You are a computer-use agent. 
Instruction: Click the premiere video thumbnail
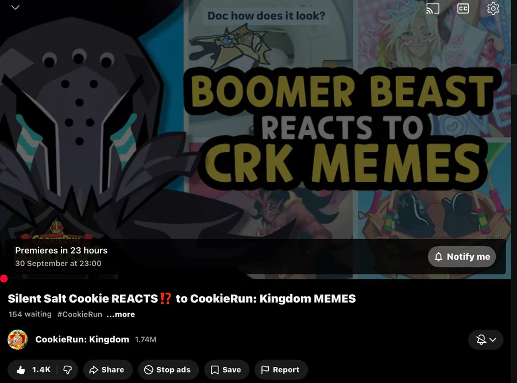256,119
